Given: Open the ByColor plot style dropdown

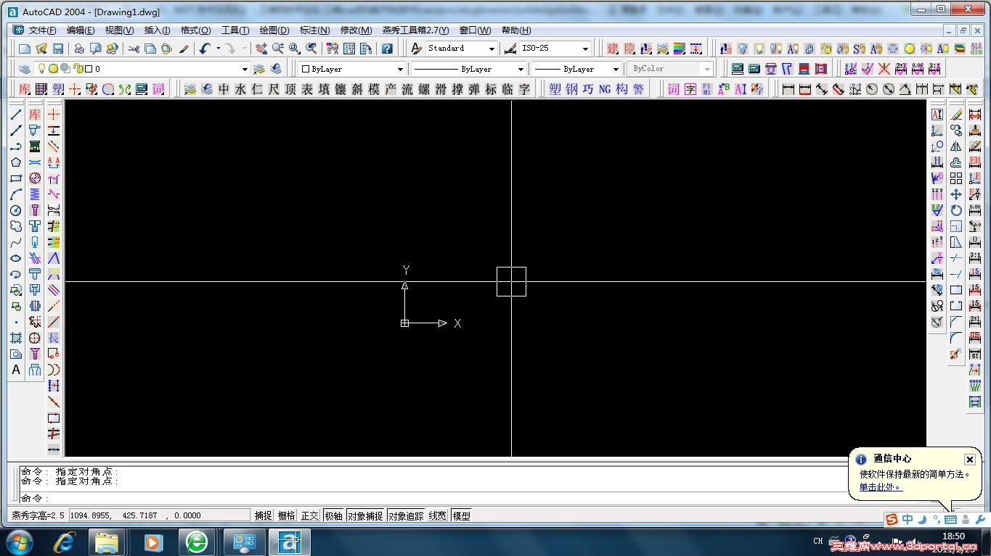Looking at the screenshot, I should (x=707, y=69).
